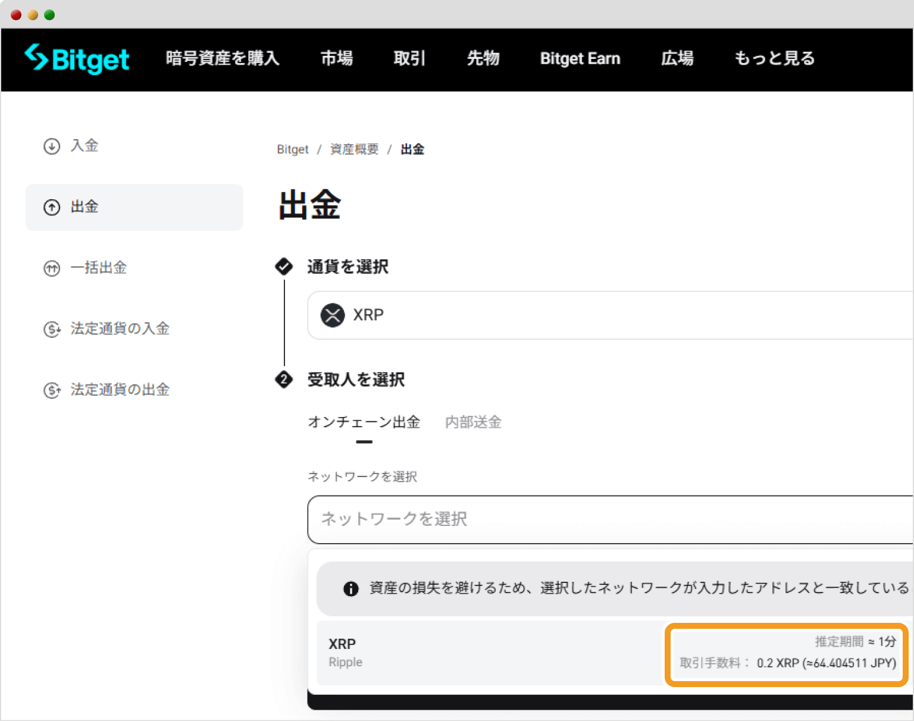Click the Bitget breadcrumb link

(x=292, y=149)
